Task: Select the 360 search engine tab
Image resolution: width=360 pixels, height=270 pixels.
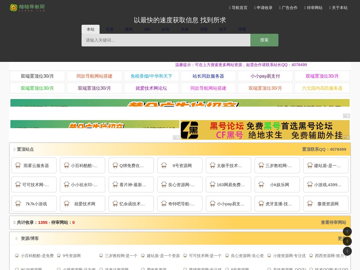Action: point(147,29)
